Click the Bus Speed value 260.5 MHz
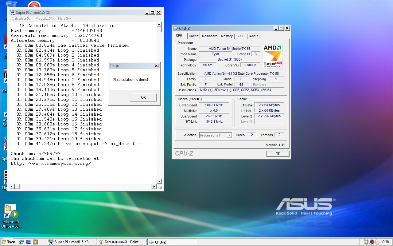The height and width of the screenshot is (246, 393). pyautogui.click(x=214, y=116)
